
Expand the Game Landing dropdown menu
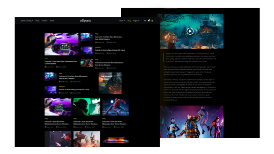(27, 21)
